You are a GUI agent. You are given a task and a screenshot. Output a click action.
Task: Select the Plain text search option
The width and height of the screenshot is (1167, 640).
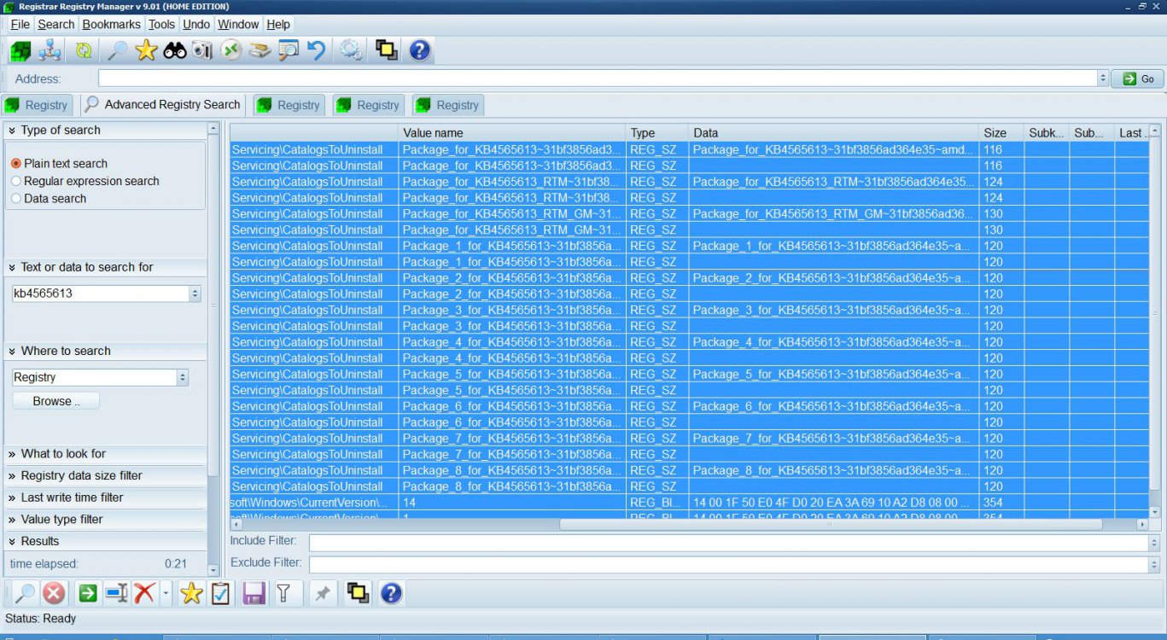[x=16, y=163]
